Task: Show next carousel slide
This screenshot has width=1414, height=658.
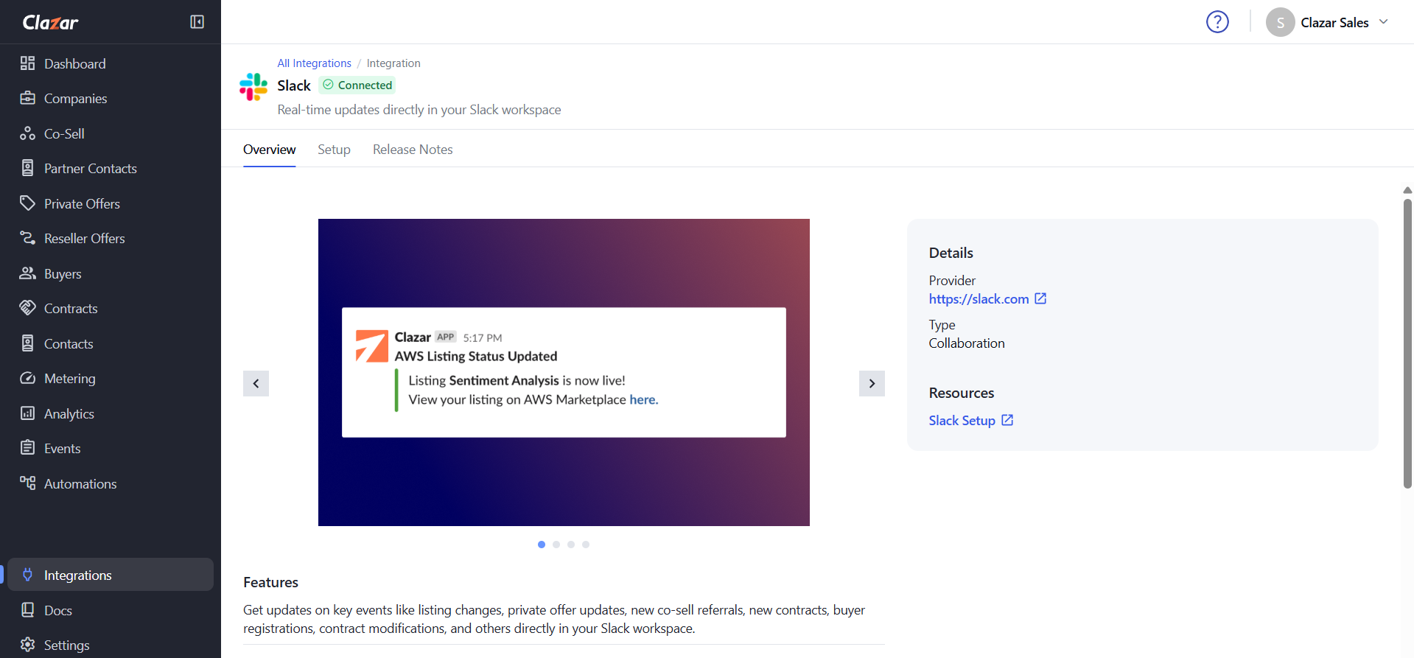Action: (x=872, y=383)
